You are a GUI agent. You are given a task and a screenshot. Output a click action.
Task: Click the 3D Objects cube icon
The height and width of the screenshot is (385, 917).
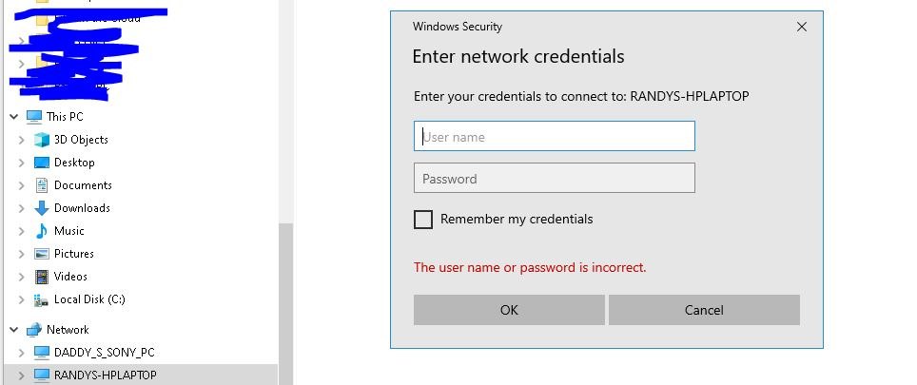(x=42, y=140)
